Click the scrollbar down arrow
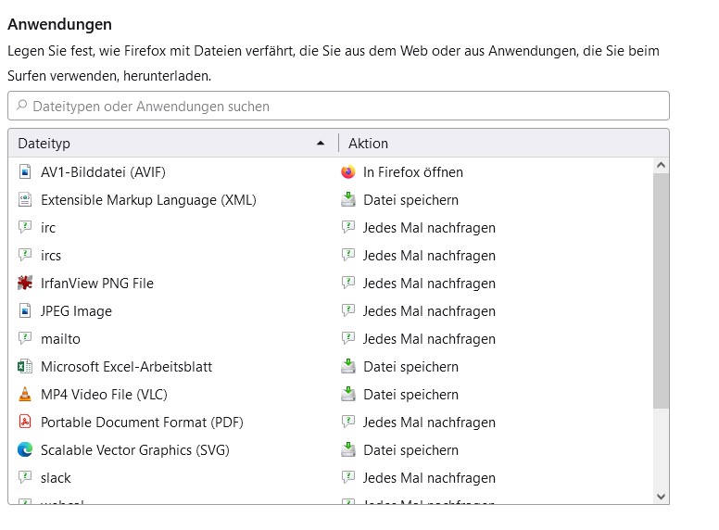Viewport: 719px width, 530px height. pos(661,497)
